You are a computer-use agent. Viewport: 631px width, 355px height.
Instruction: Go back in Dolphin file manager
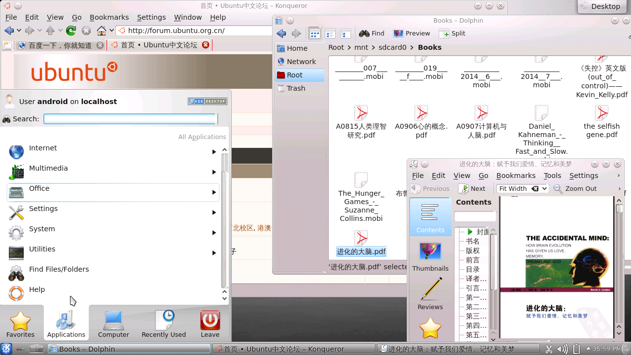(x=281, y=34)
